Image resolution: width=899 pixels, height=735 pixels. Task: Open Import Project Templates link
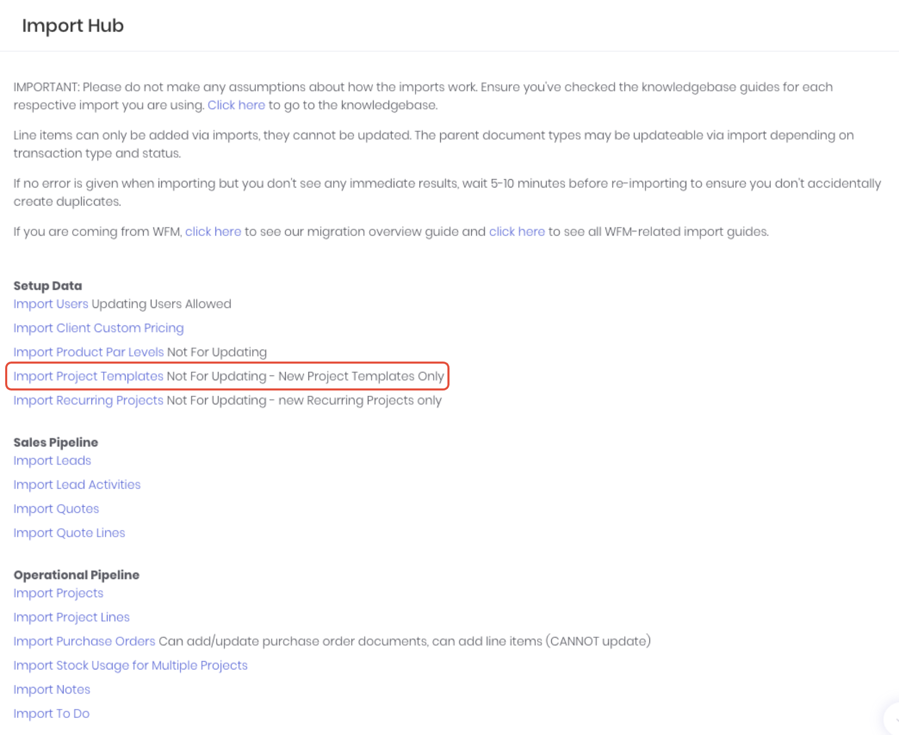[88, 376]
